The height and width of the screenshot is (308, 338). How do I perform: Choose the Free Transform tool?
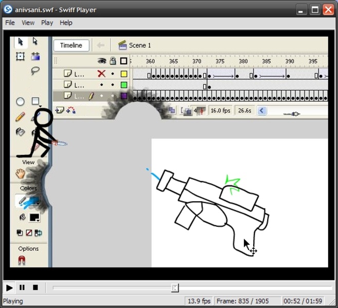pyautogui.click(x=21, y=56)
